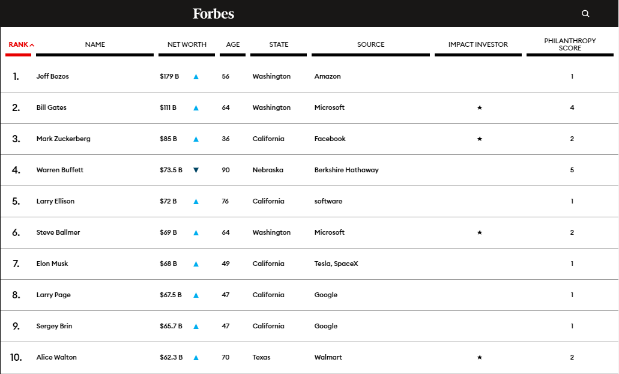This screenshot has height=374, width=619.
Task: Click the up arrow beside Sergey Brin's net worth
Action: coord(196,326)
